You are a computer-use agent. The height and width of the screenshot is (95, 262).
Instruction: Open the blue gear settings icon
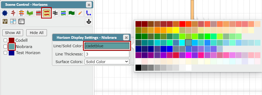[x=5, y=13]
